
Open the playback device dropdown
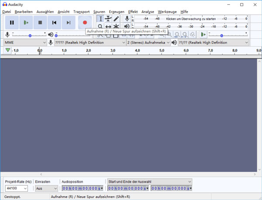214,43
